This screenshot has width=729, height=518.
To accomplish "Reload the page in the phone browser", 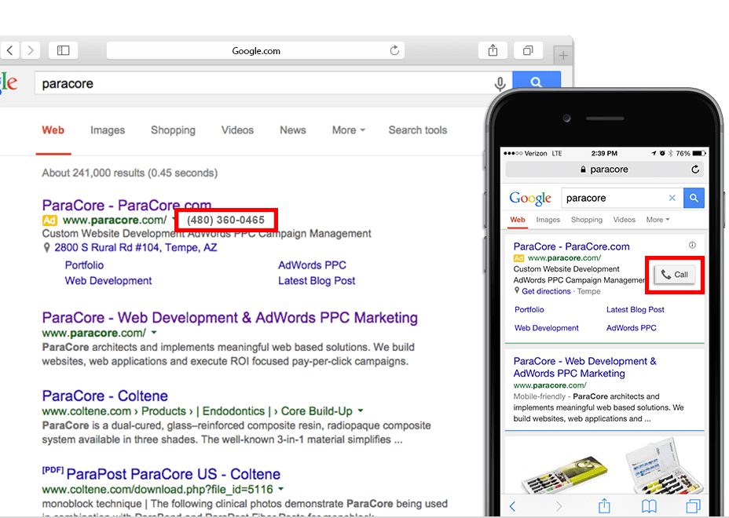I will point(695,170).
